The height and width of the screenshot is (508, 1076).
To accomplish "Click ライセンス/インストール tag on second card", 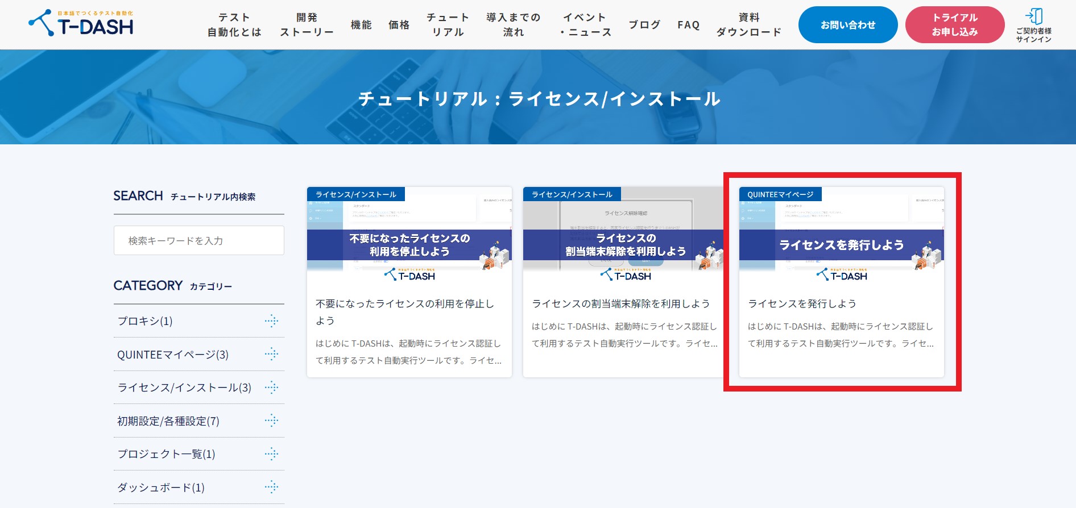I will point(572,194).
